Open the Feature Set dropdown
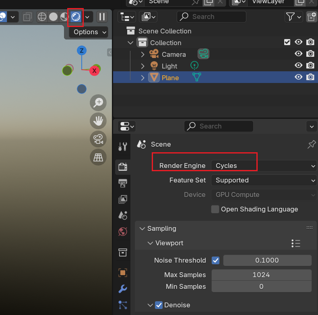Screen dimensions: 318x315 [264, 180]
